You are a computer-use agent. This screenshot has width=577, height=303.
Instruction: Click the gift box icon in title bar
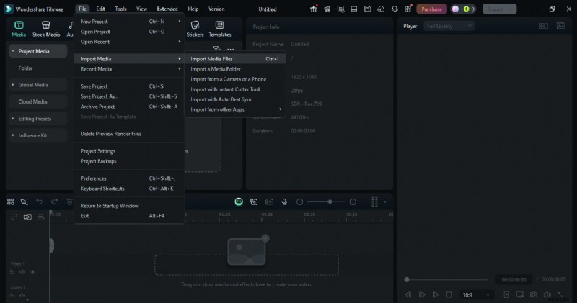coord(314,9)
